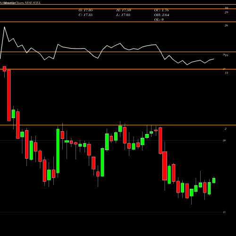Click the close price value C: 17.35
The image size is (236, 236).
[85, 15]
